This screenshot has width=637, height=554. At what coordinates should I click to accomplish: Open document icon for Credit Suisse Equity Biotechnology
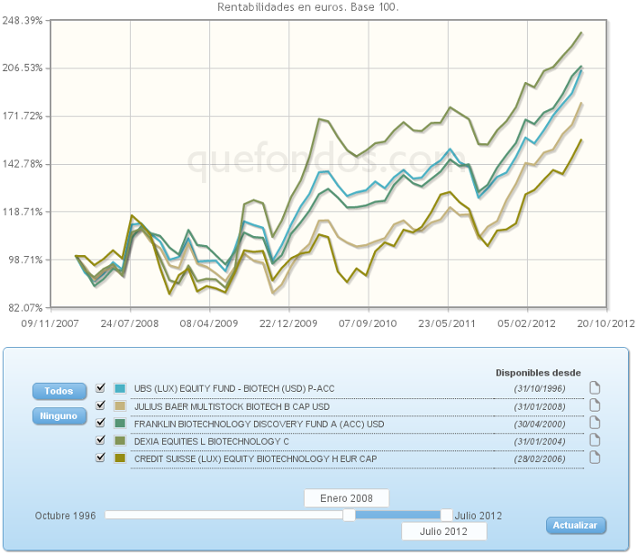pos(594,457)
